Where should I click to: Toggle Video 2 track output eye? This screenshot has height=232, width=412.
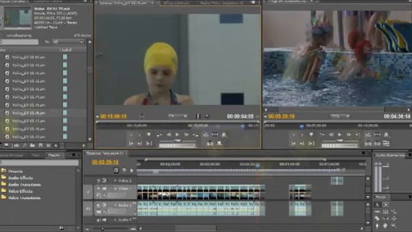[98, 180]
